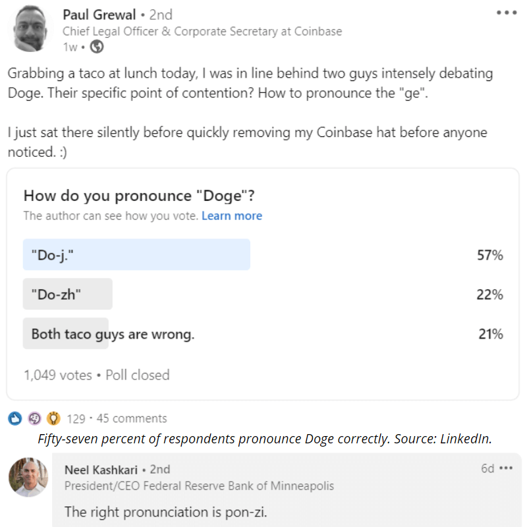This screenshot has width=529, height=527.
Task: Click the blue thumbs-up like reaction icon
Action: 15,418
